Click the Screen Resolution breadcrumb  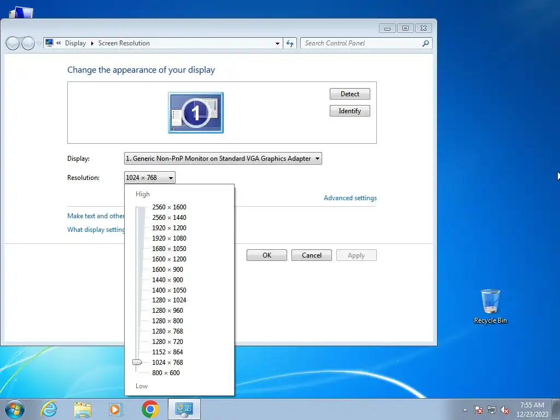click(124, 43)
